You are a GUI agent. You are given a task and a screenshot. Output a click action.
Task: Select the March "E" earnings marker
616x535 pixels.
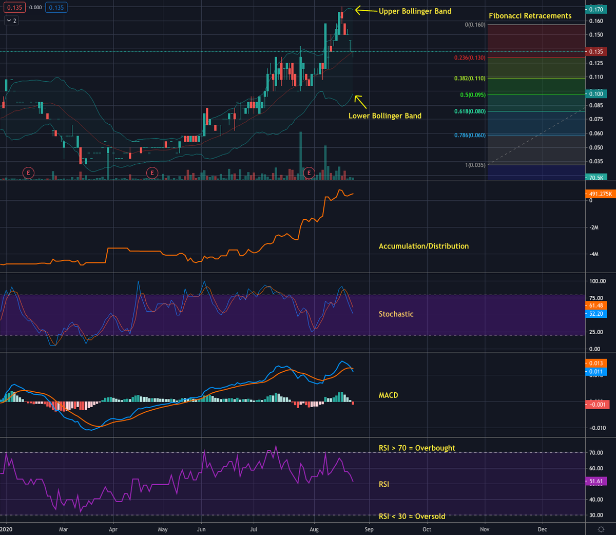click(28, 173)
